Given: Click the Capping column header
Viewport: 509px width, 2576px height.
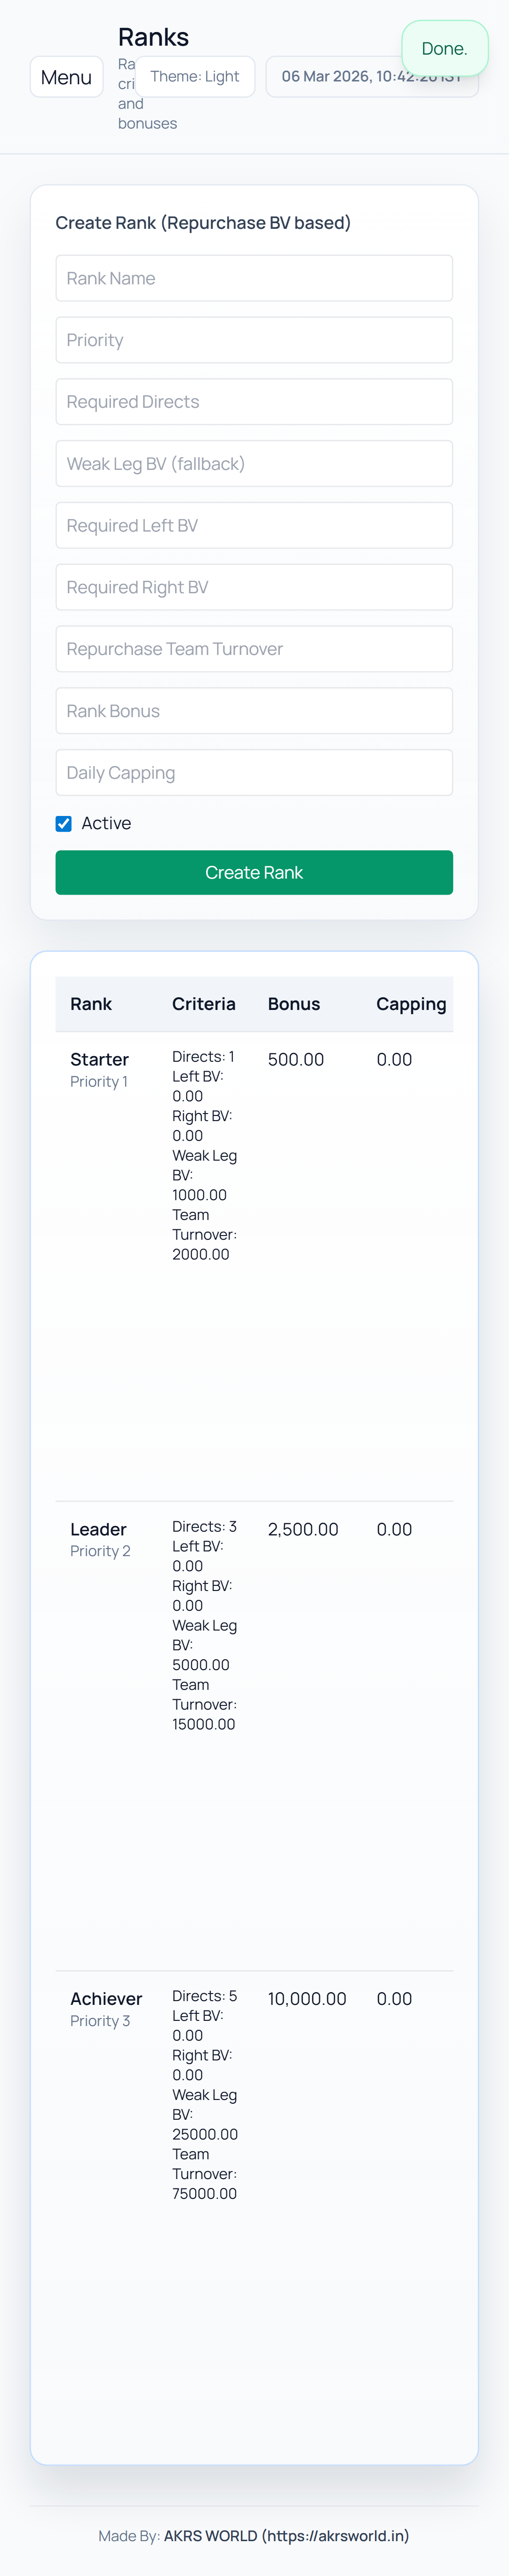Looking at the screenshot, I should (411, 1004).
